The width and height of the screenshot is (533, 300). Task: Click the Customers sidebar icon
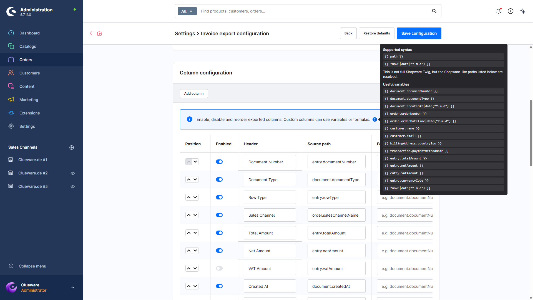(11, 73)
